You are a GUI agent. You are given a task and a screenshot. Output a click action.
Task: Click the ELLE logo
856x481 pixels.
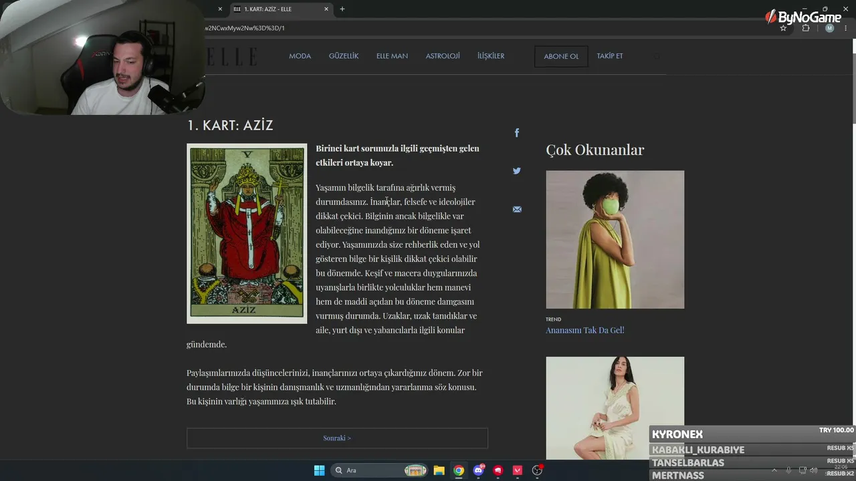(231, 57)
